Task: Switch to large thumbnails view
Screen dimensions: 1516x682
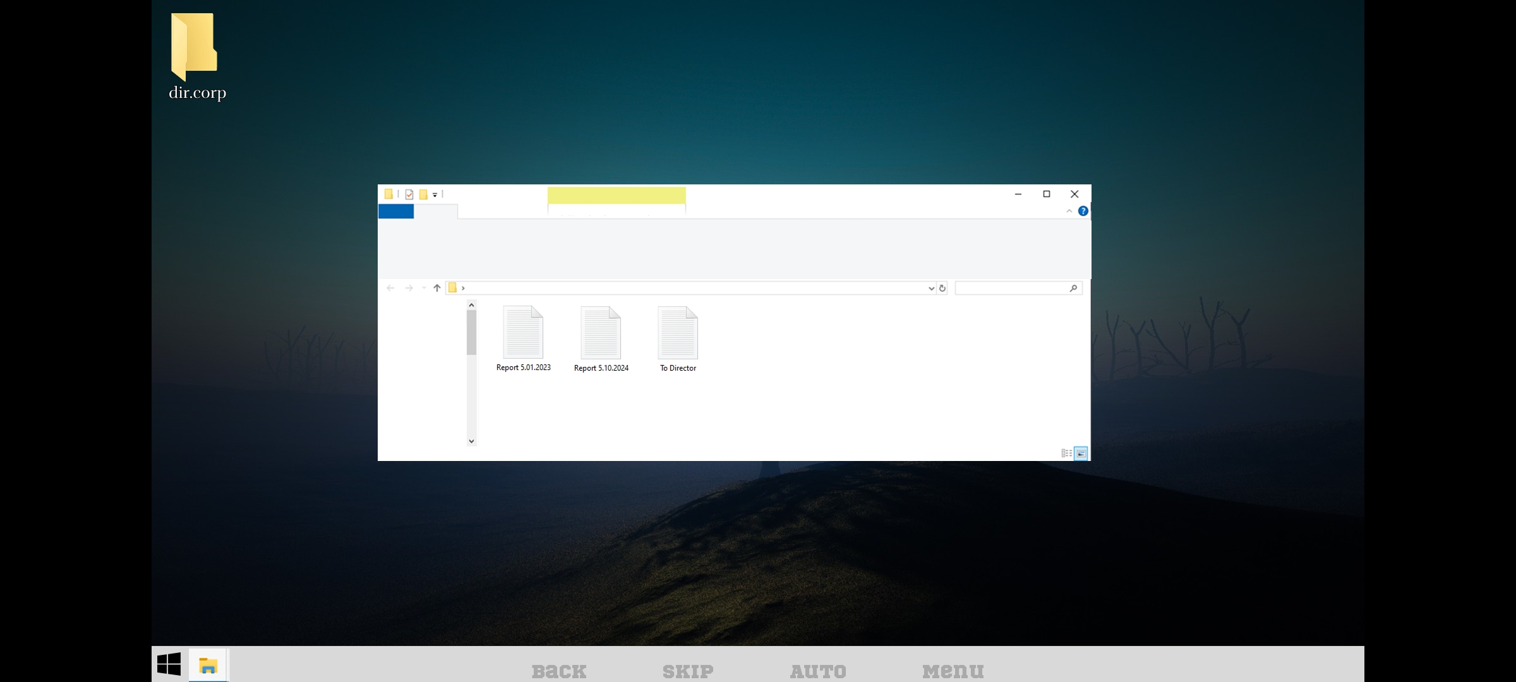Action: pos(1081,453)
